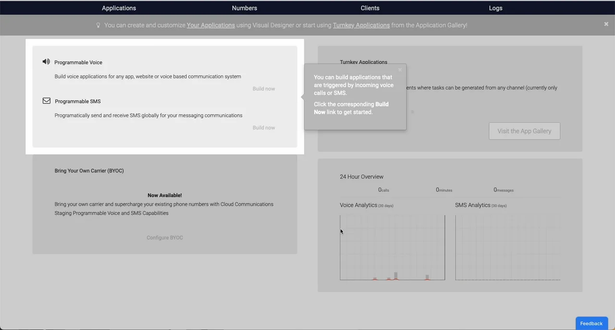Open the Turnkey Applications link in banner

tap(361, 25)
